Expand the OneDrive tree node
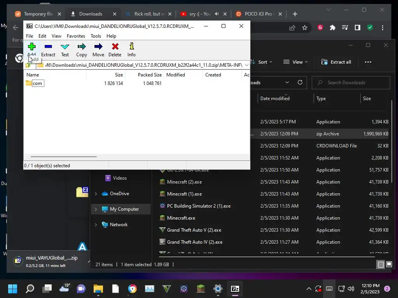Image resolution: width=398 pixels, height=298 pixels. point(96,194)
